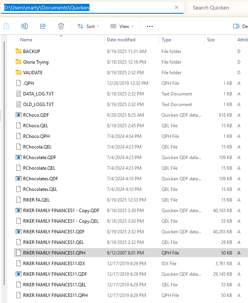The width and height of the screenshot is (248, 303).
Task: Open the See more ellipsis menu
Action: 150,26
